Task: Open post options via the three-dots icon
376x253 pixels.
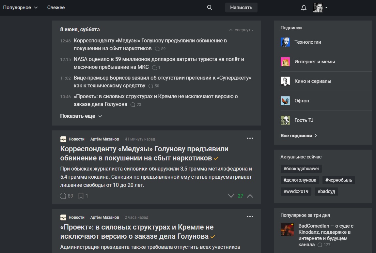Action: (250, 138)
